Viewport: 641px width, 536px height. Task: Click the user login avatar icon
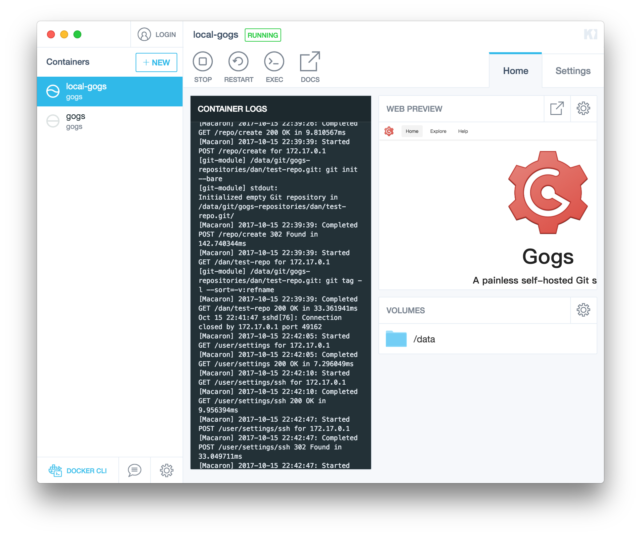point(144,34)
